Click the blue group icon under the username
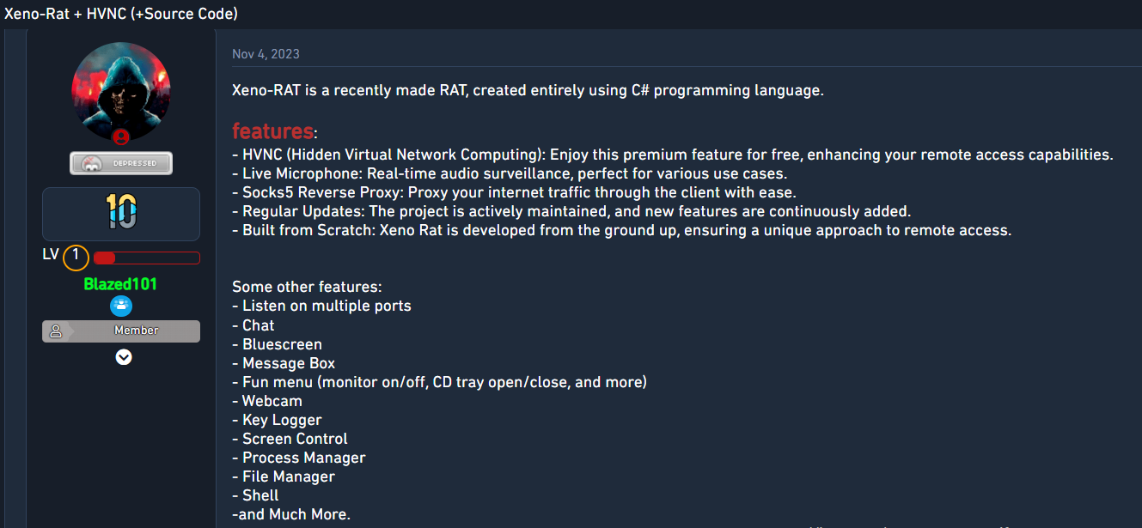Screen dimensions: 1142x528 121,306
